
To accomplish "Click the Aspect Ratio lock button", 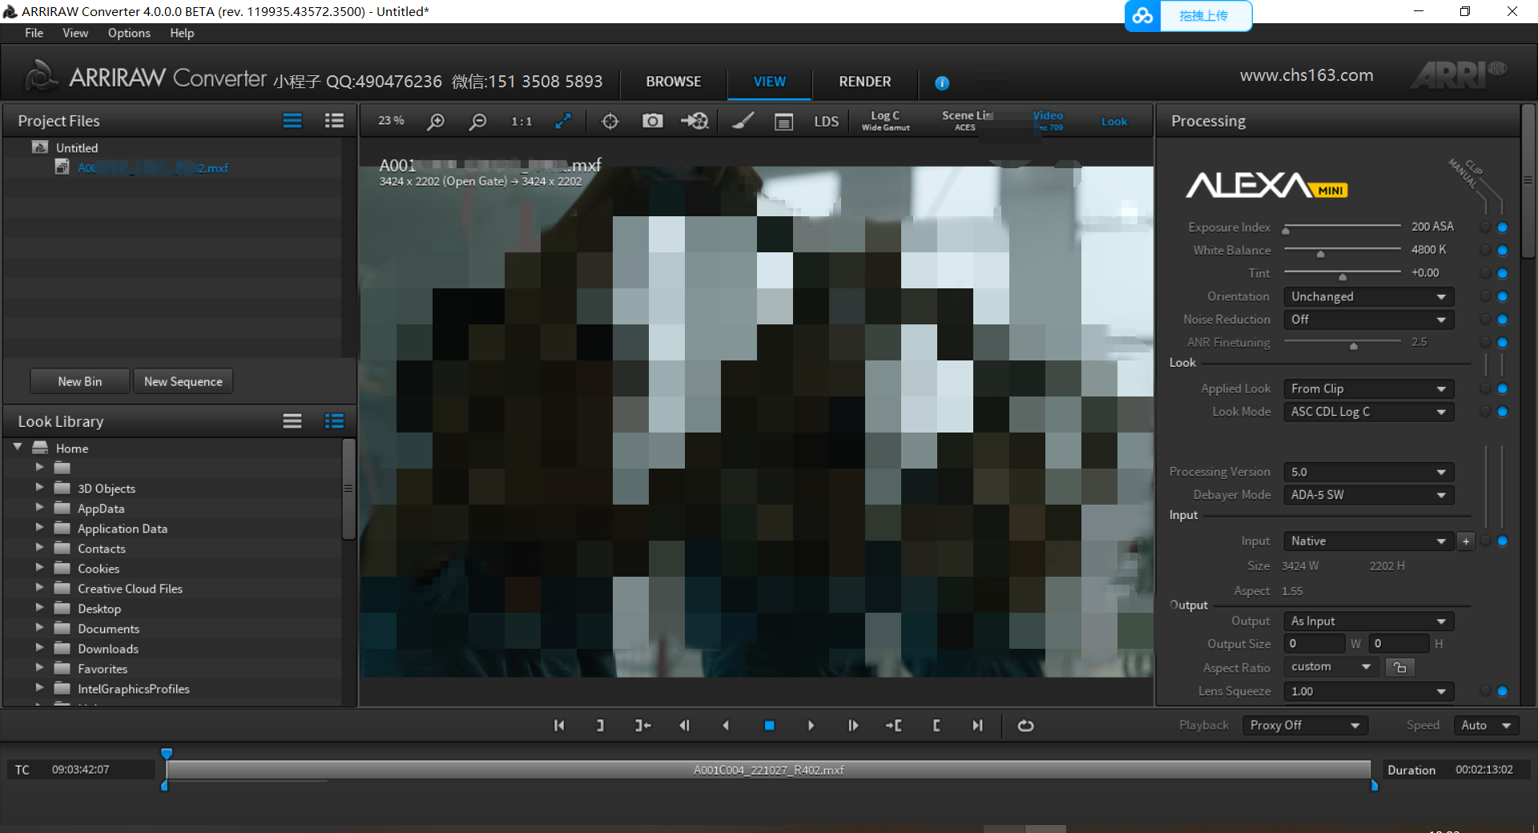I will click(x=1399, y=667).
